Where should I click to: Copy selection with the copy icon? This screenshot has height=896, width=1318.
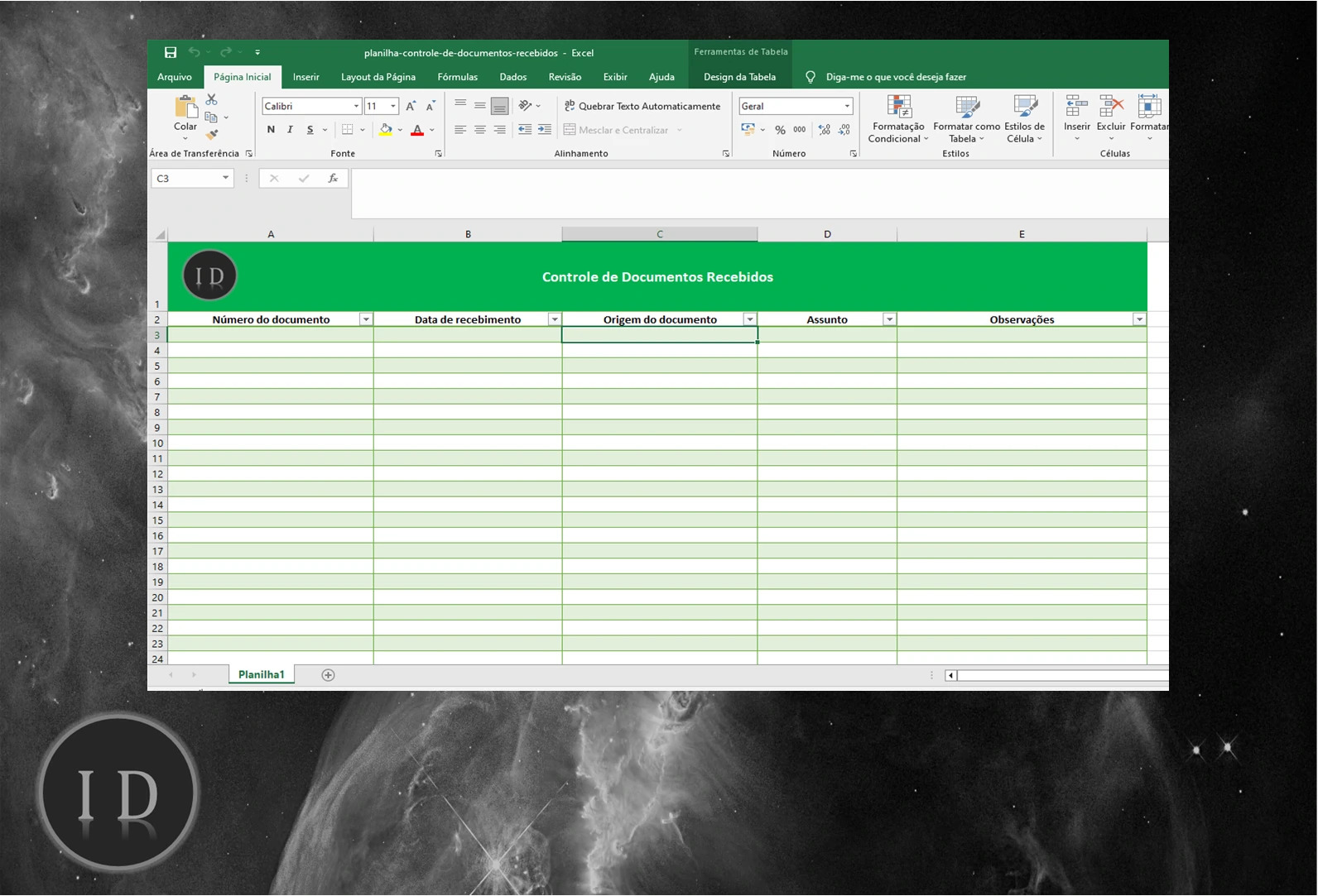[211, 117]
